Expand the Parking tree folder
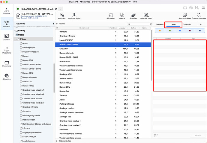The width and height of the screenshot is (207, 143). coord(14,31)
